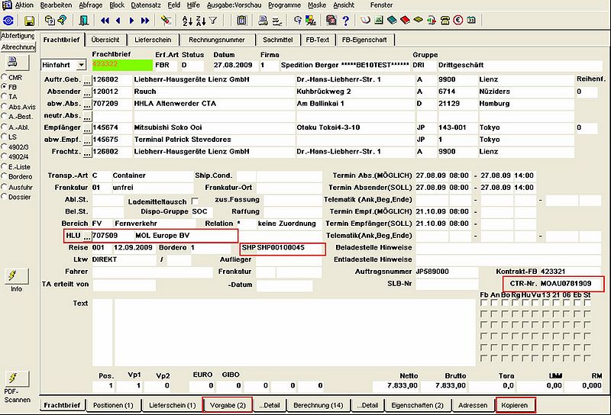Sort descending Z-A icon
The width and height of the screenshot is (611, 415).
(x=201, y=21)
